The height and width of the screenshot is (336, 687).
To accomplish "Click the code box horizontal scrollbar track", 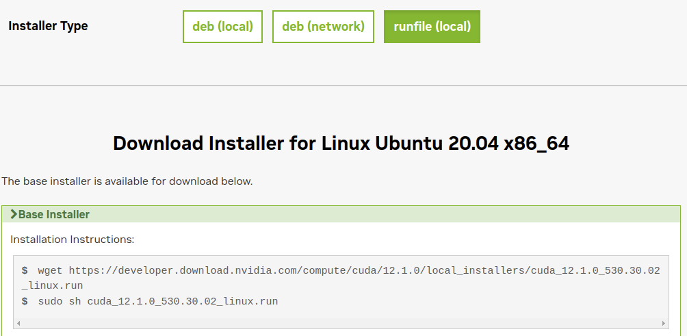I will coord(341,323).
